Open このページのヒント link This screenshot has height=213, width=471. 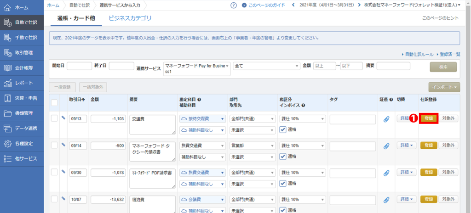tap(440, 18)
